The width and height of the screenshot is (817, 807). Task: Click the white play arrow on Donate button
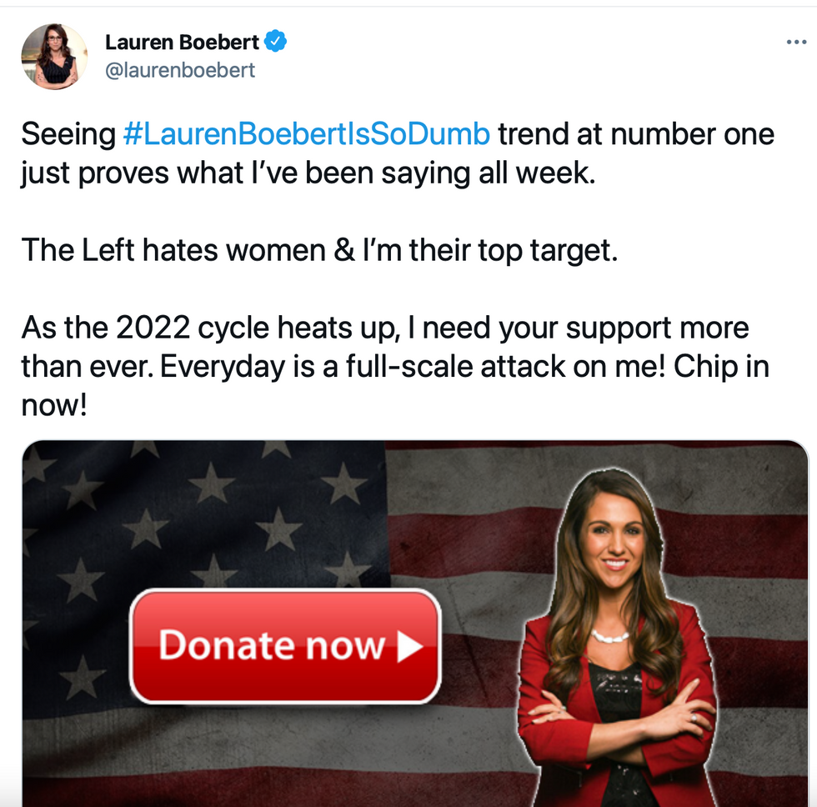(409, 647)
